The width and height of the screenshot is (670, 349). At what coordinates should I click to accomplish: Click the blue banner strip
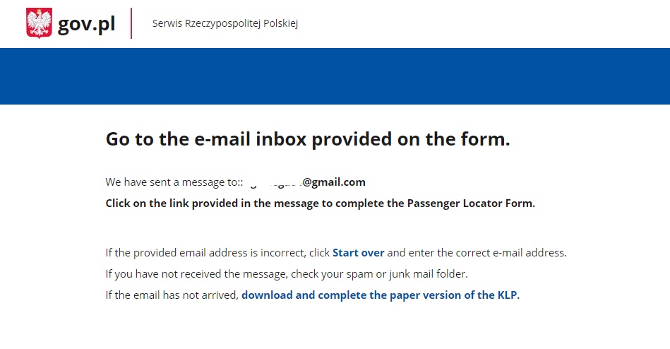click(335, 76)
